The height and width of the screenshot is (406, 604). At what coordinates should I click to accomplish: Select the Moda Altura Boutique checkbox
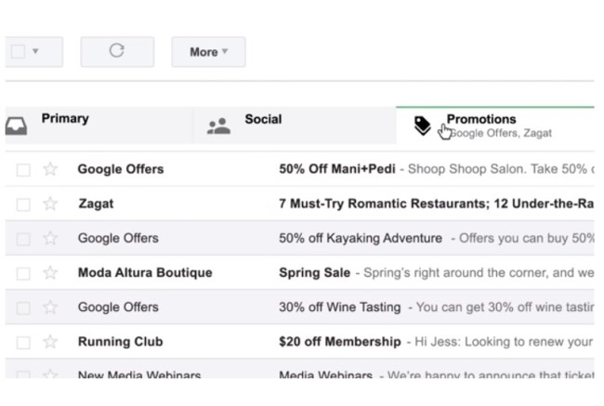click(23, 273)
